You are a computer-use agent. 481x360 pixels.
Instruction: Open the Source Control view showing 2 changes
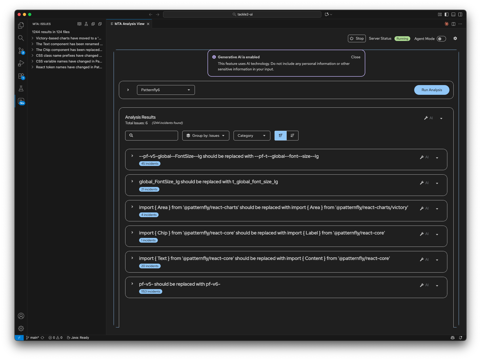[x=21, y=51]
